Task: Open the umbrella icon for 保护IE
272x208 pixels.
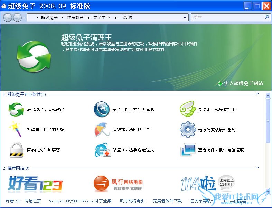Action: [x=102, y=129]
